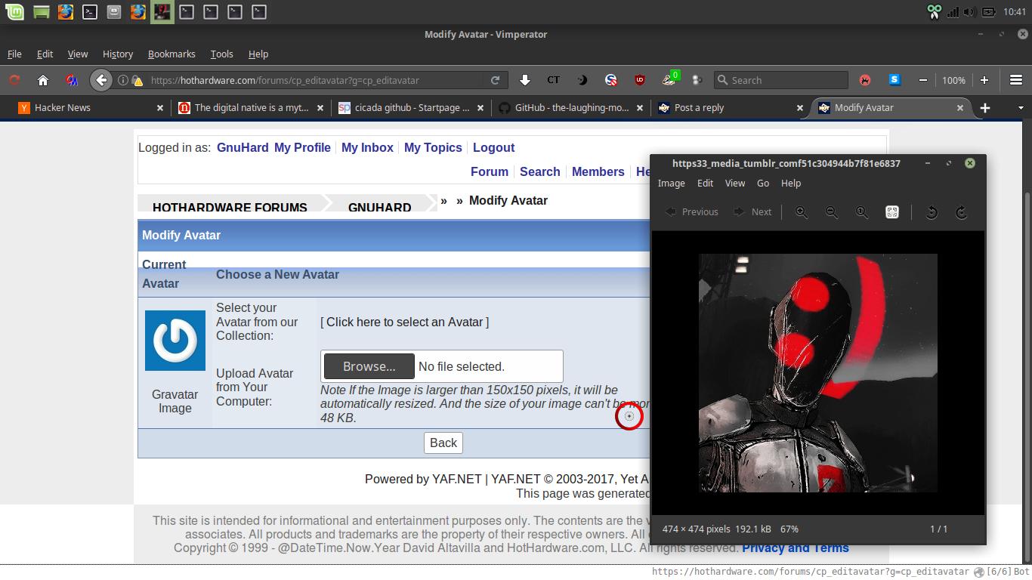Switch to the Post a reply tab
Image resolution: width=1032 pixels, height=580 pixels.
coord(731,108)
